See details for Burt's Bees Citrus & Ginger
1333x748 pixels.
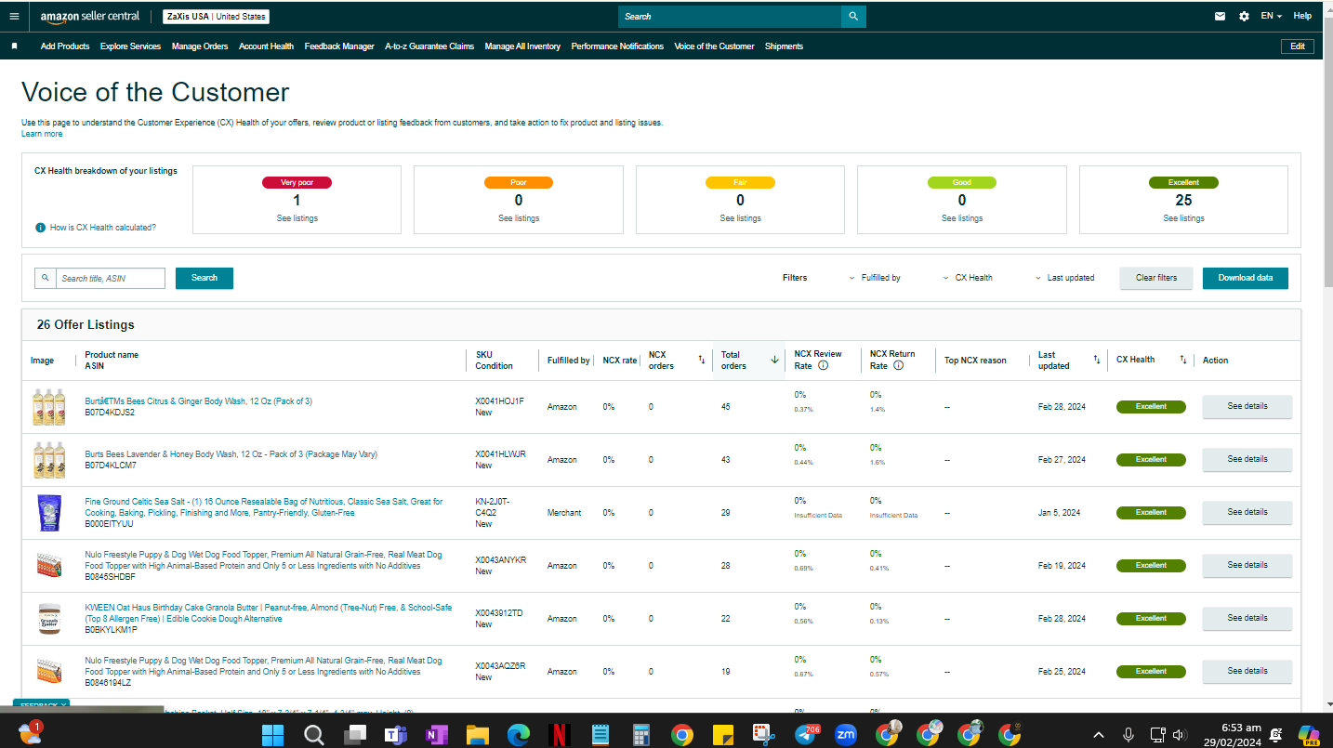tap(1247, 406)
